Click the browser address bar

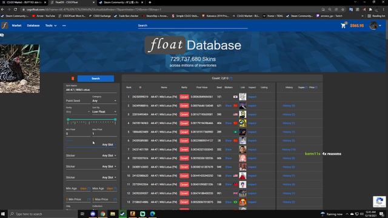(171, 10)
